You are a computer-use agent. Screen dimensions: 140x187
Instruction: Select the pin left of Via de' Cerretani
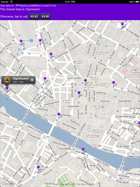tap(45, 80)
